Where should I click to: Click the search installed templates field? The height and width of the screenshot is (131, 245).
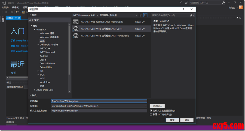[170, 15]
